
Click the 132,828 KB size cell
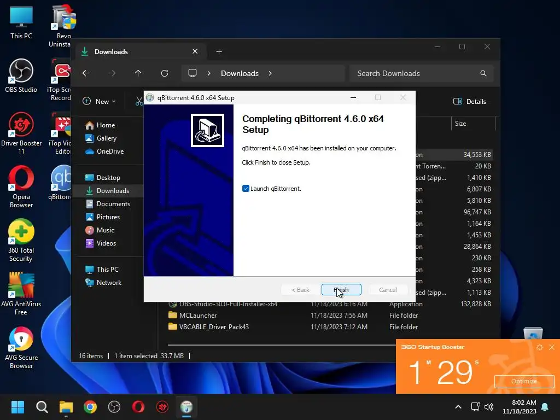(476, 304)
